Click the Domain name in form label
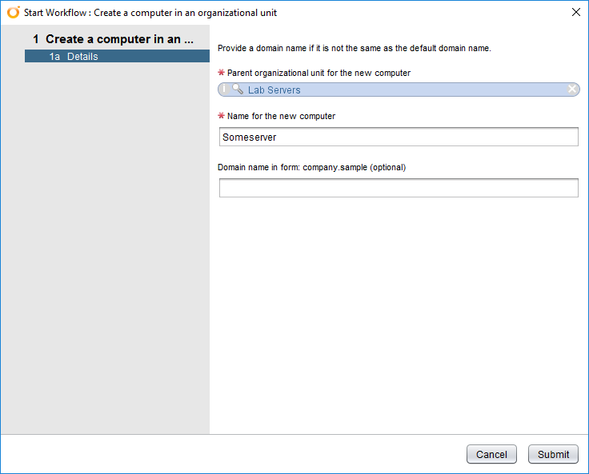Image resolution: width=589 pixels, height=474 pixels. click(x=311, y=167)
